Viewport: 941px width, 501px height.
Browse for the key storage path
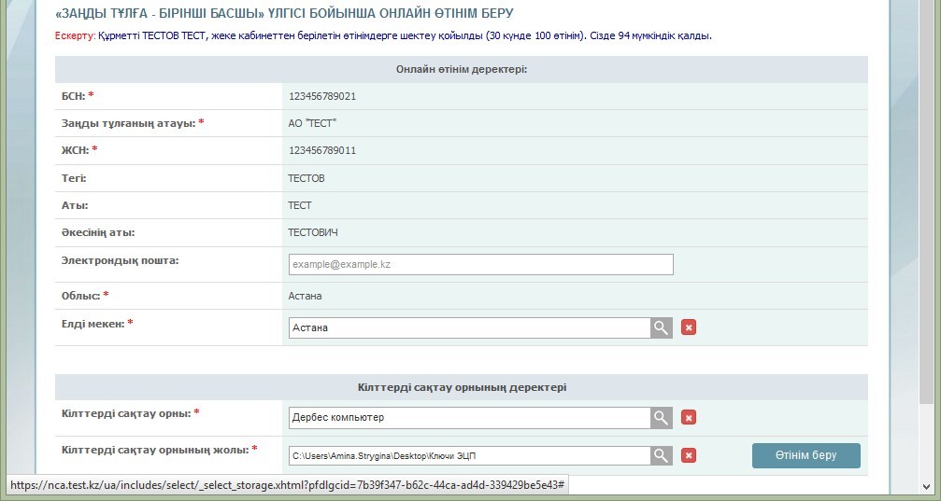662,455
